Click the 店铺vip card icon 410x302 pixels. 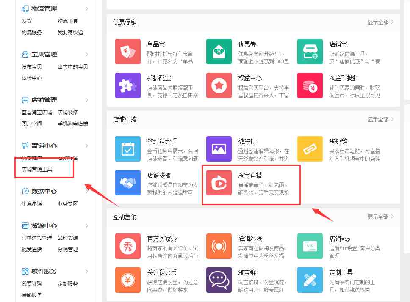310,246
